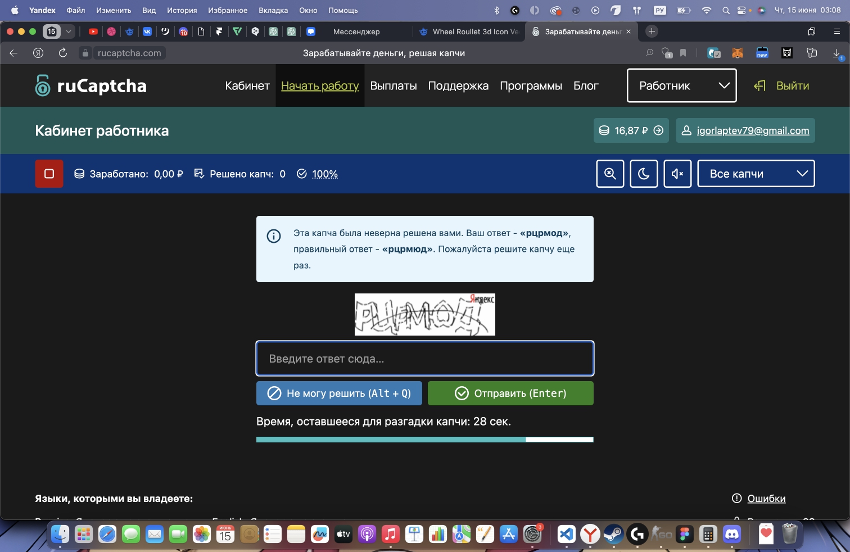Image resolution: width=850 pixels, height=552 pixels.
Task: Expand the tab group counter chevron
Action: coord(69,31)
